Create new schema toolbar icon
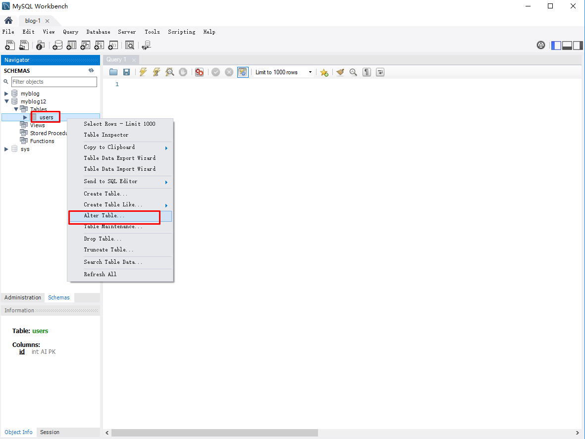This screenshot has width=585, height=439. (x=57, y=45)
